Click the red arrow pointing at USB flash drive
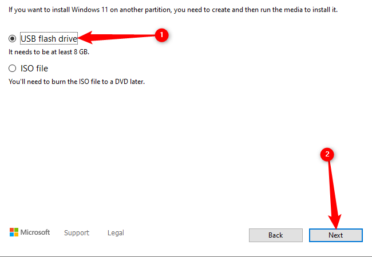This screenshot has width=372, height=257. [114, 38]
